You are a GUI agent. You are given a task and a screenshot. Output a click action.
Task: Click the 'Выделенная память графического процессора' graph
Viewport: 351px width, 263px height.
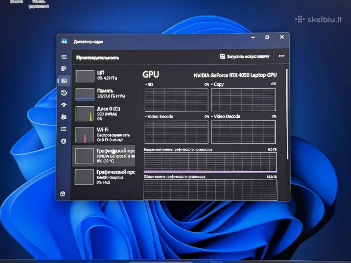point(210,162)
